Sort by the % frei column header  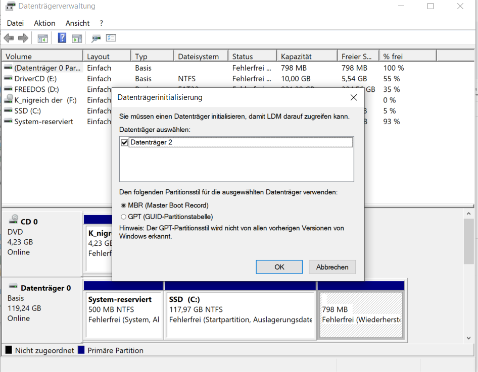coord(408,57)
